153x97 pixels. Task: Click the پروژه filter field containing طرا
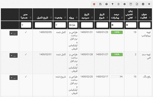pyautogui.click(x=73, y=25)
